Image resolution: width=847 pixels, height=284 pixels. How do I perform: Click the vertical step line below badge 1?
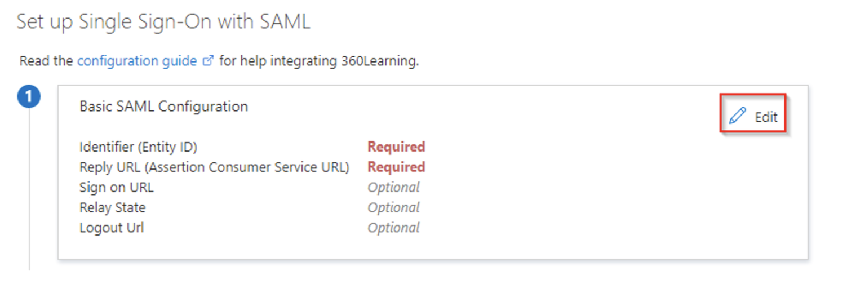coord(29,190)
